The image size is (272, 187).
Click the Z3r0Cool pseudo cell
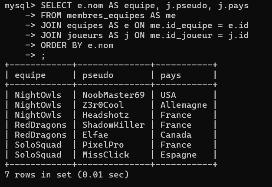pos(103,105)
